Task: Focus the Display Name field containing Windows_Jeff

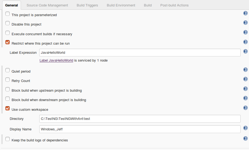Action: pos(140,129)
